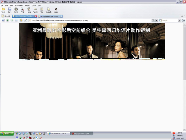Screen dimensions: 186x140
Task: Select the outnow.ch Opera taskbar button
Action: 82,133
